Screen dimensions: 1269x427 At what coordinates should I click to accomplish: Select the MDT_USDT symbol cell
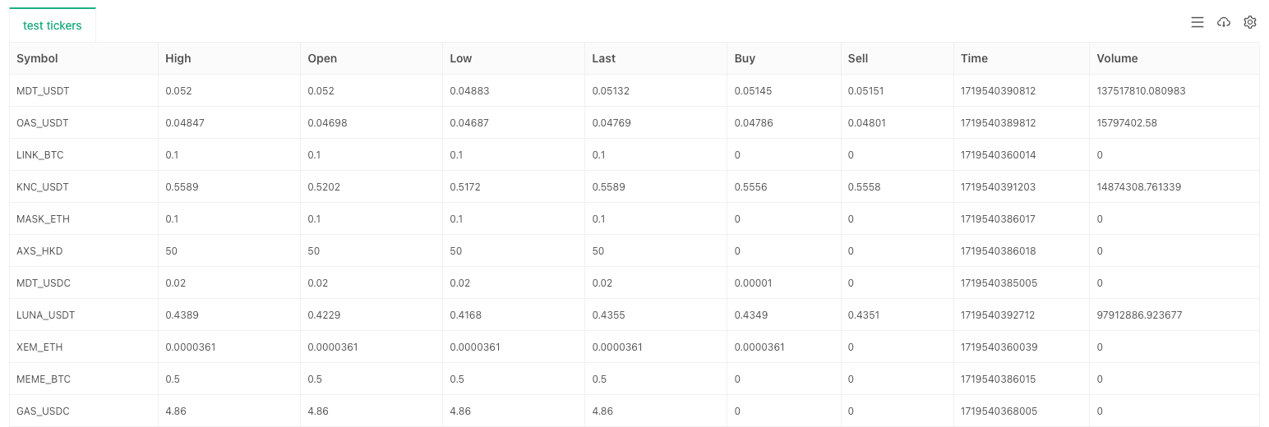[x=43, y=91]
